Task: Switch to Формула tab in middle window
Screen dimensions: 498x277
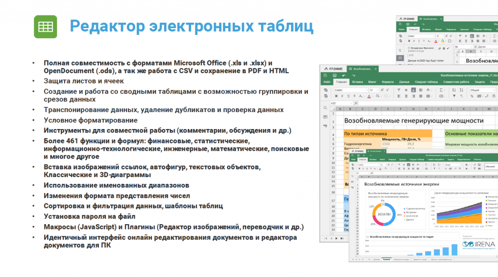Action: pos(388,82)
